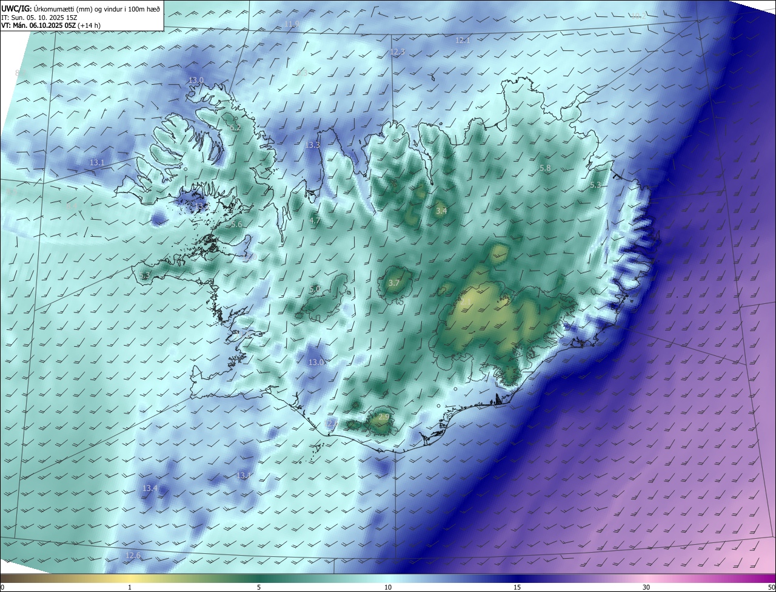This screenshot has width=776, height=592.
Task: Click the 'VT: Mán. 06.10.2025 05Z' valid time
Action: [38, 25]
